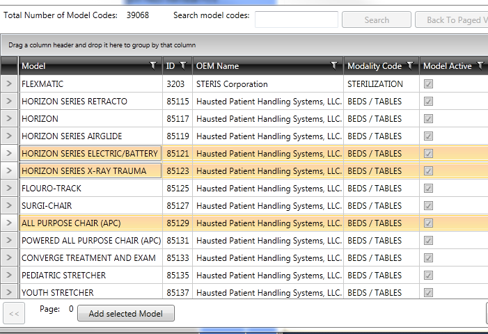Screen dimensions: 488x334
Task: Open filter icon on Modality Code column
Action: pos(410,66)
